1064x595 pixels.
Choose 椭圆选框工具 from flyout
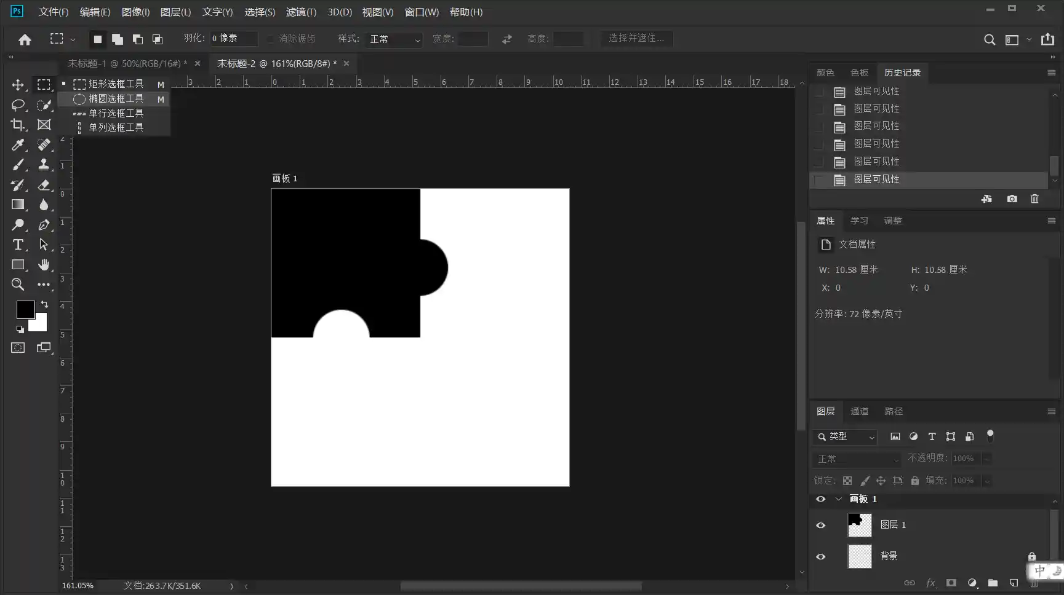[x=114, y=99]
